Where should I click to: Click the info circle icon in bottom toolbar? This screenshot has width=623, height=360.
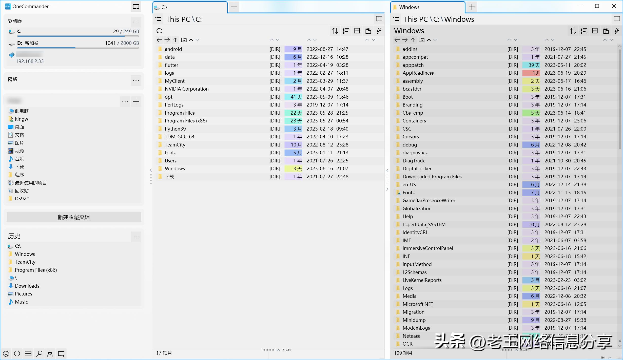[17, 353]
